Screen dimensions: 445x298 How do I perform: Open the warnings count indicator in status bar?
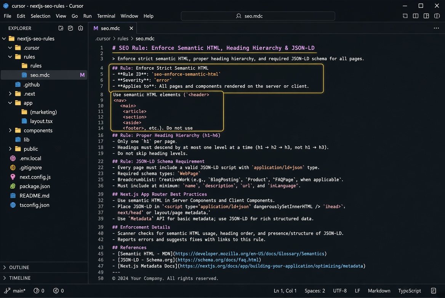[x=58, y=291]
